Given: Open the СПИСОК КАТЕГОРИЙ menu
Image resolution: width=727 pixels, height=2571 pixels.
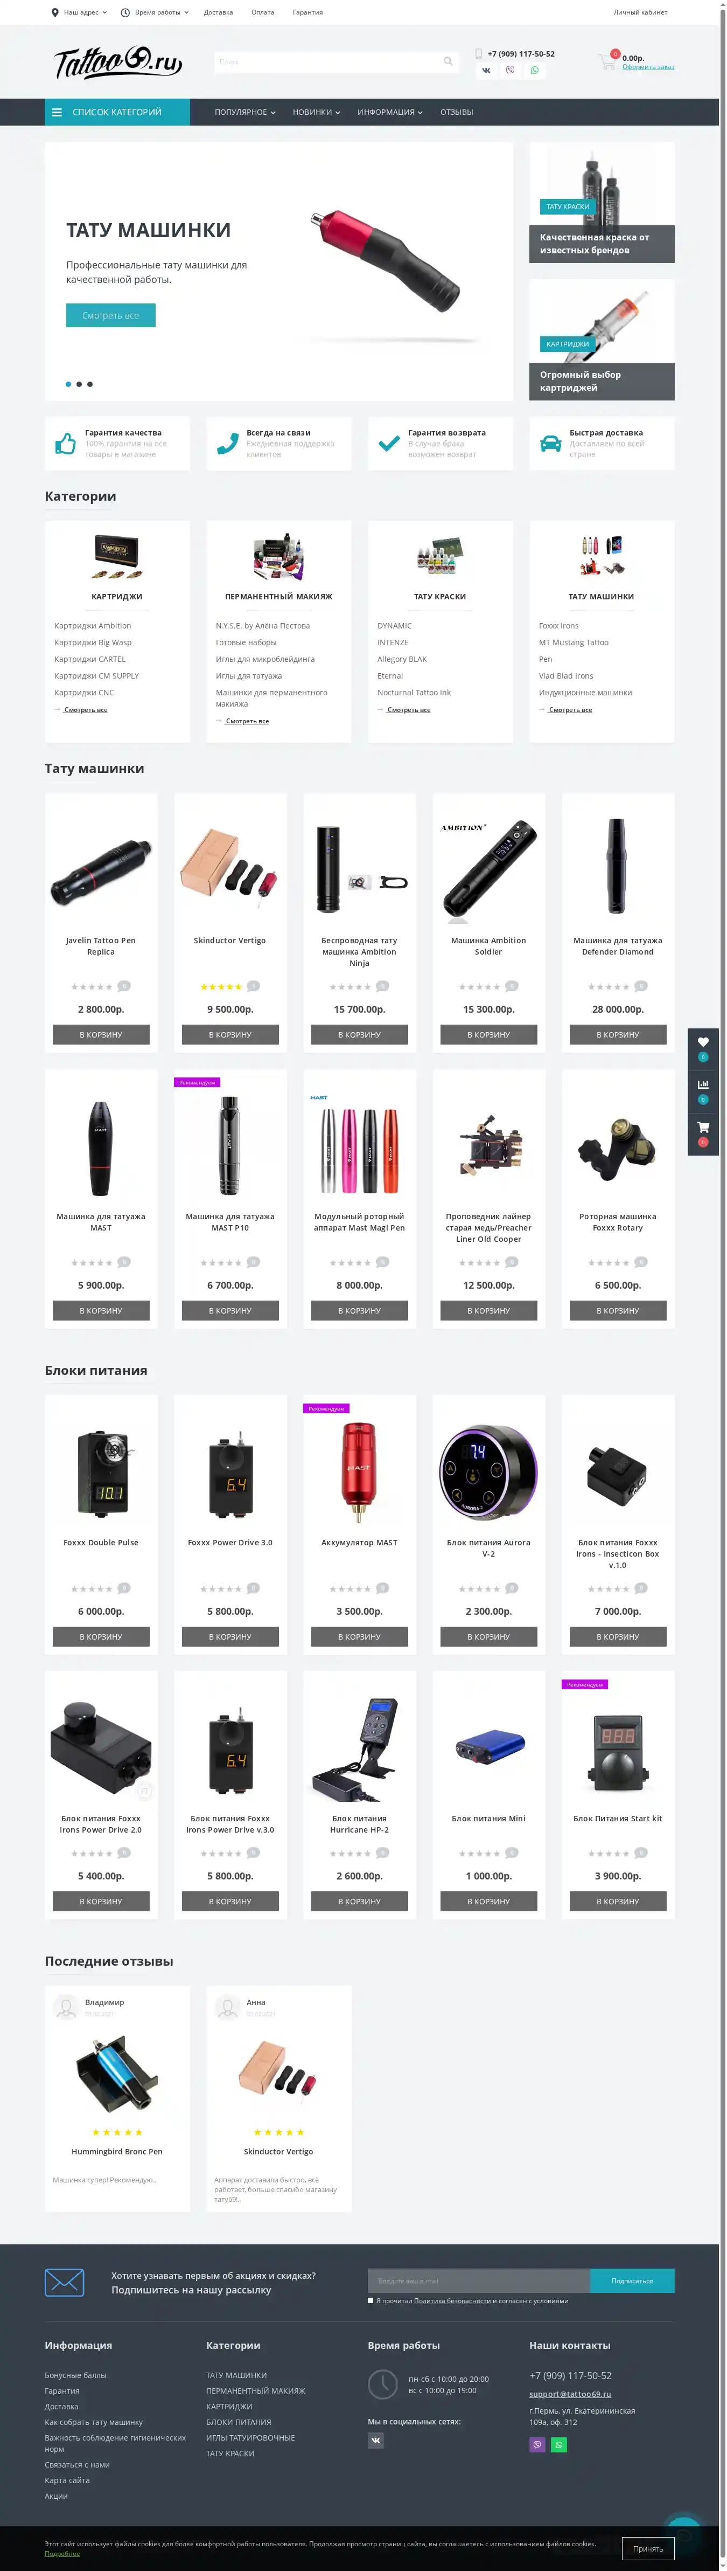Looking at the screenshot, I should (117, 112).
